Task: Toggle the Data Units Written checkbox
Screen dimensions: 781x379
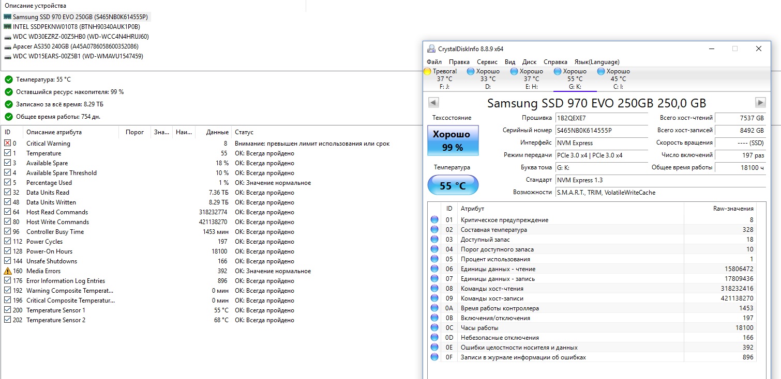Action: pyautogui.click(x=7, y=202)
